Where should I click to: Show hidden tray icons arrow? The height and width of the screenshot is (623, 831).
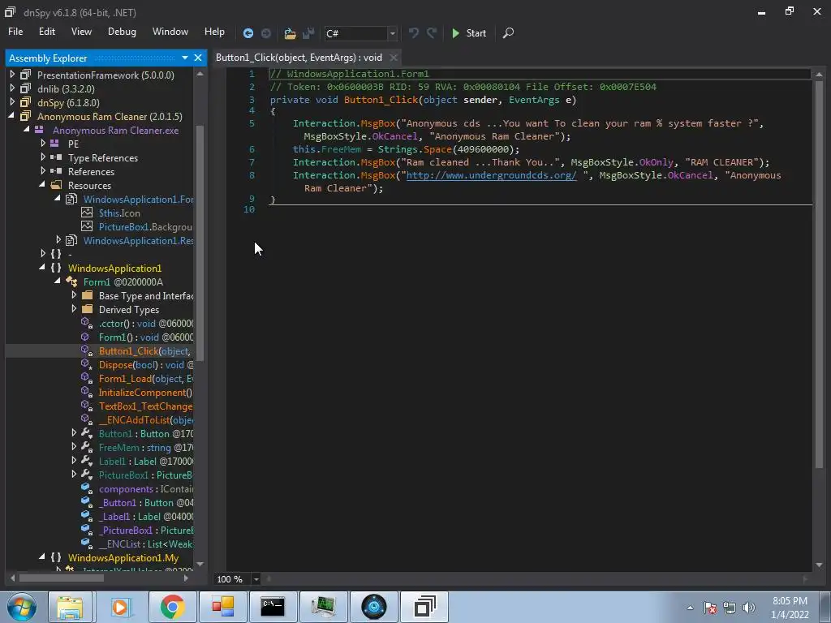pos(690,608)
